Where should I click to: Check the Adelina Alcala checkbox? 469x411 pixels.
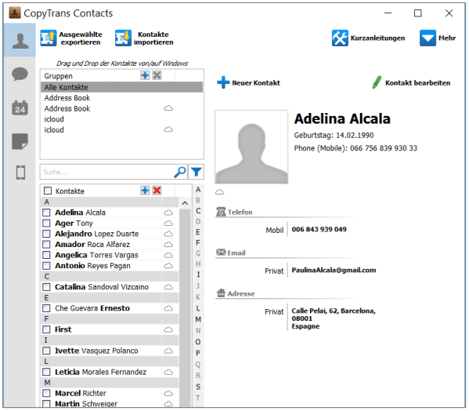(x=46, y=213)
